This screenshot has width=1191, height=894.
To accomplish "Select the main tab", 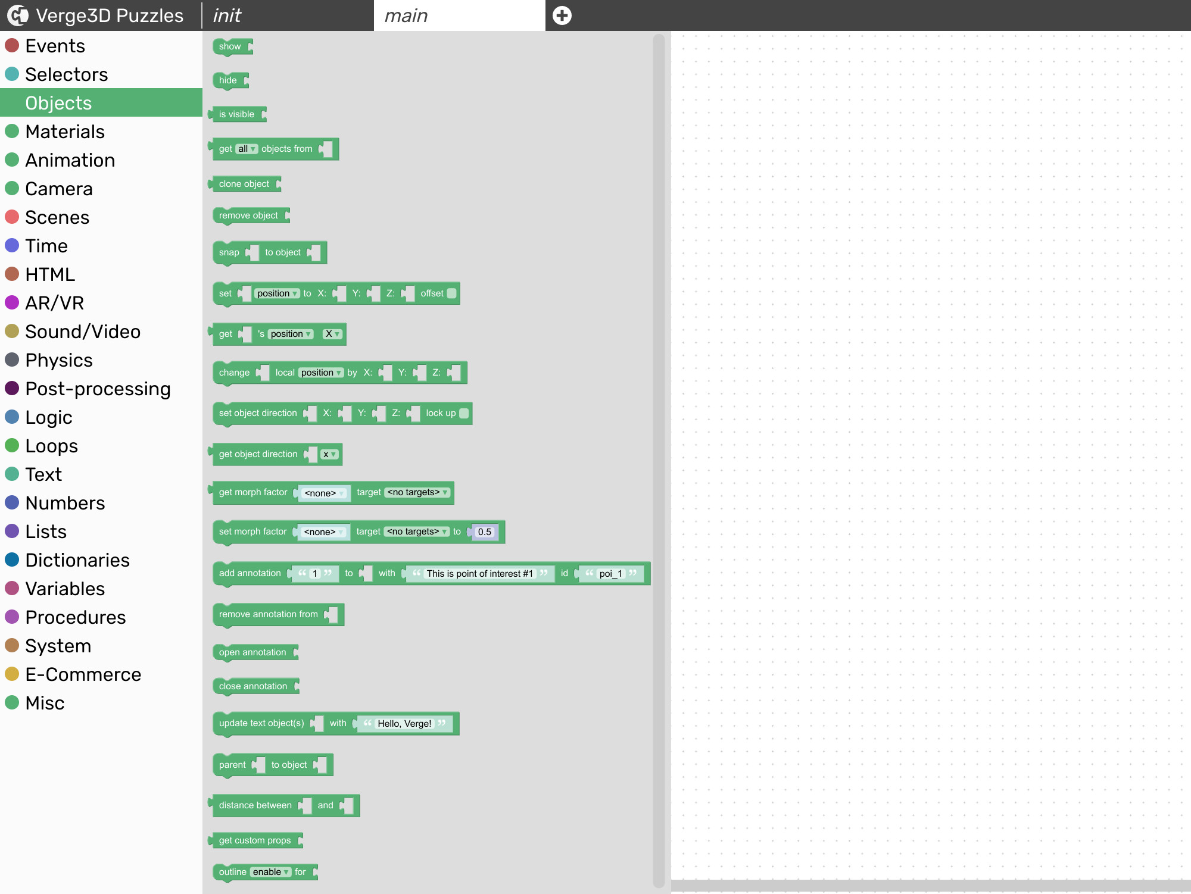I will click(406, 15).
